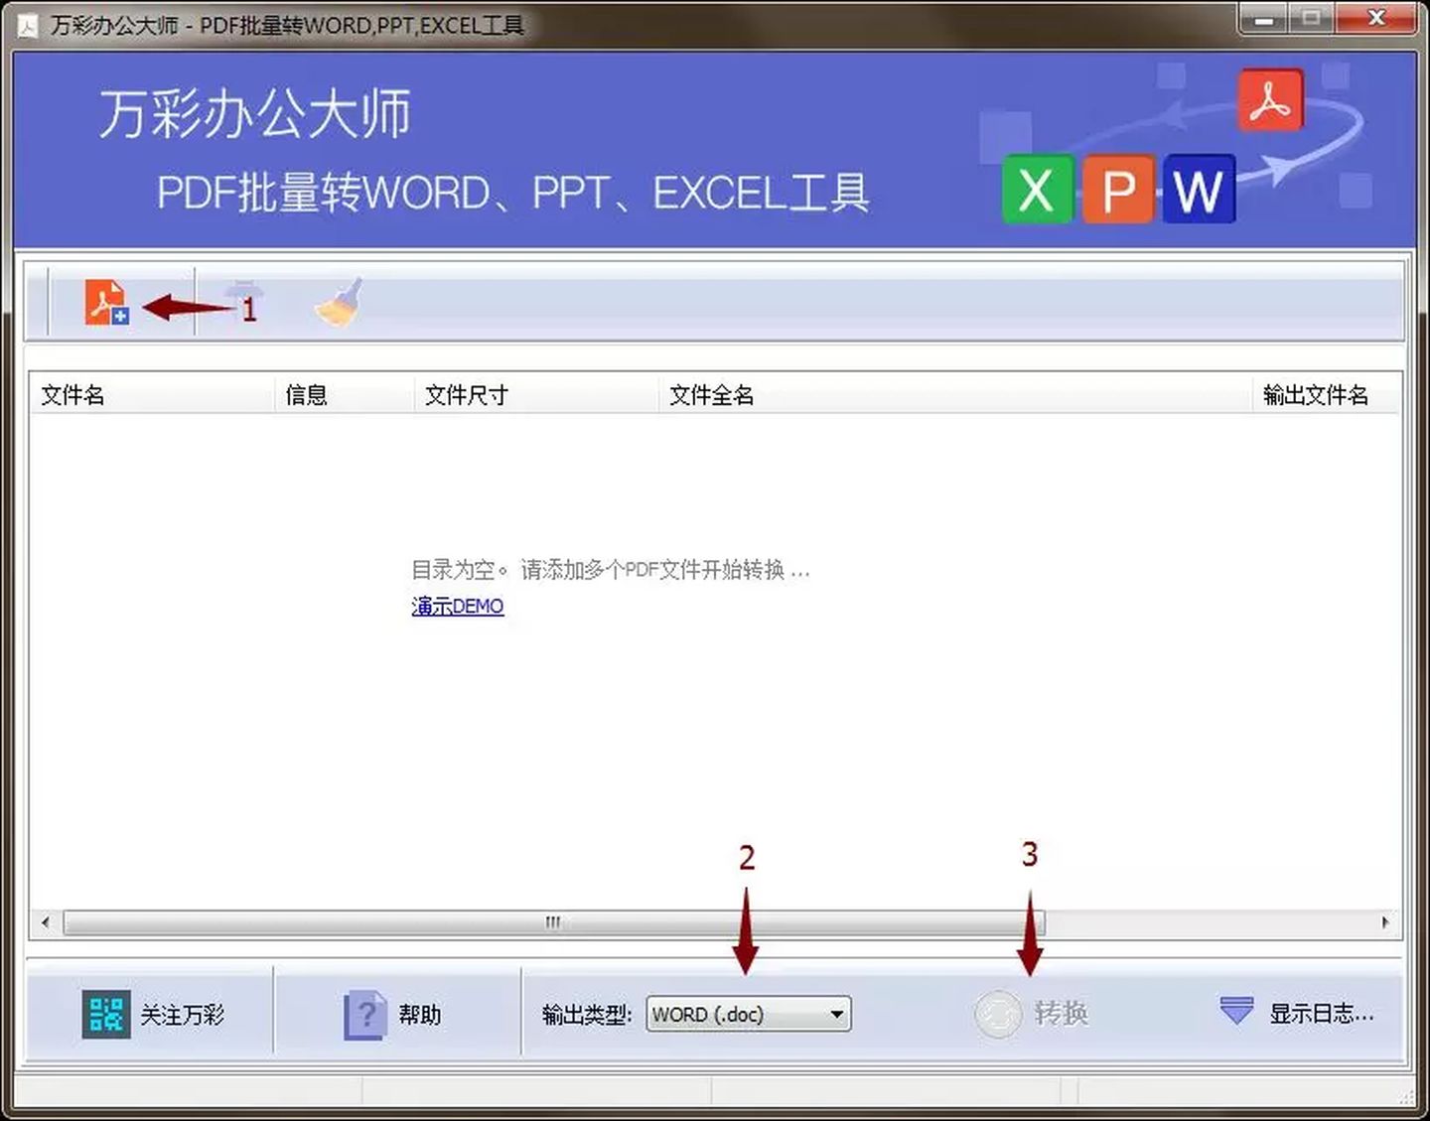This screenshot has width=1430, height=1121.
Task: Click the orange PowerPoint P logo
Action: (x=1118, y=189)
